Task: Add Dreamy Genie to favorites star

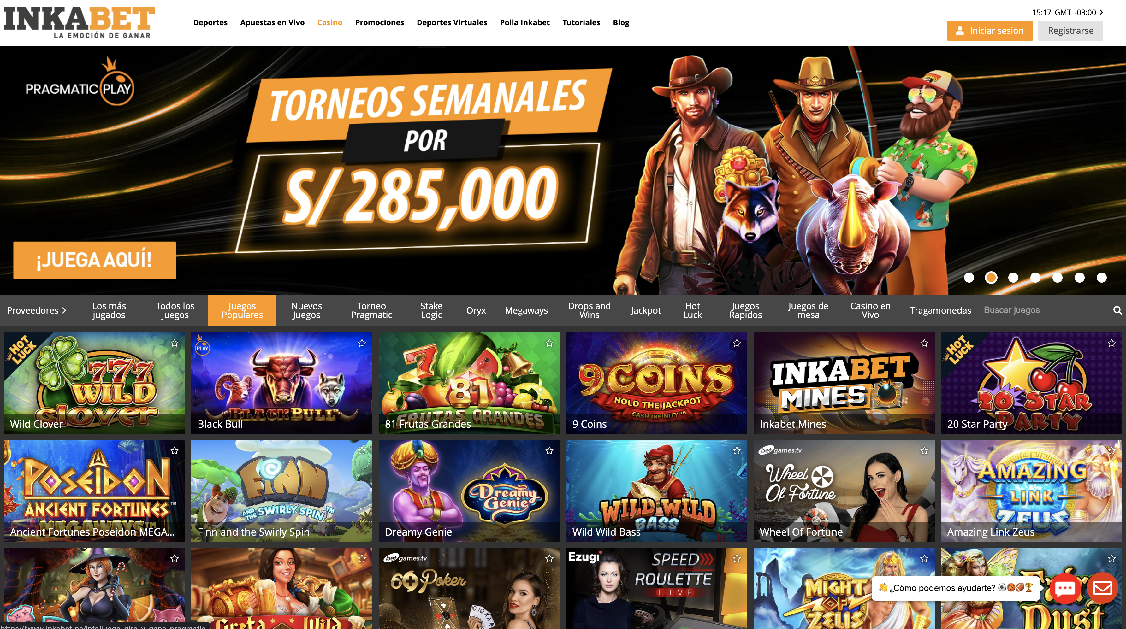Action: pos(549,450)
